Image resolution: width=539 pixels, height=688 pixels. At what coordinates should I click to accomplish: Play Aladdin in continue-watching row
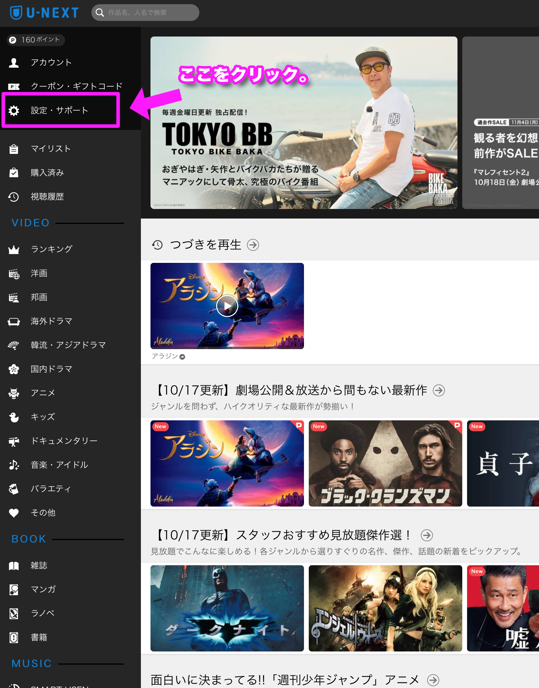tap(227, 306)
